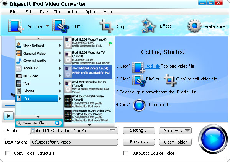
Task: Open the Clip menu
Action: pyautogui.click(x=57, y=12)
